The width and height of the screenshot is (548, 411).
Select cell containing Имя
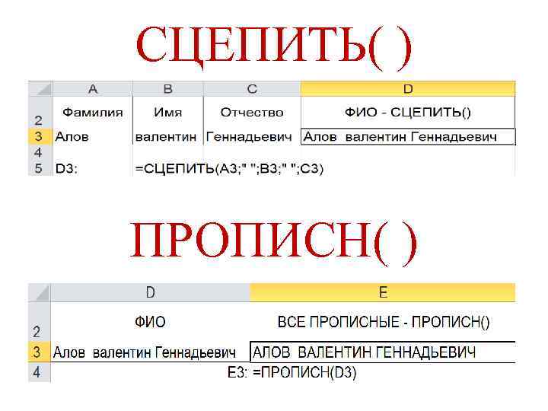(x=168, y=113)
